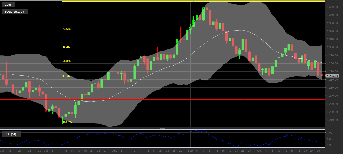
Task: Click the Gold series legend label
Action: click(x=8, y=5)
